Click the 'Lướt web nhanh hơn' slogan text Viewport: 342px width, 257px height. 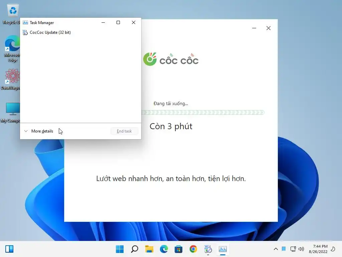coord(171,179)
